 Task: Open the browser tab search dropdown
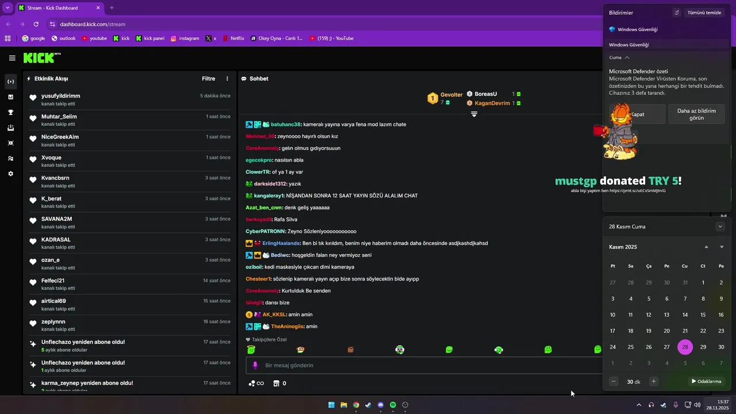tap(7, 7)
